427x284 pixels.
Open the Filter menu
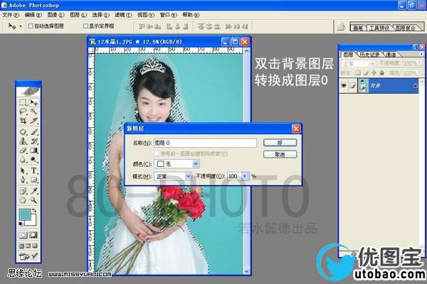pyautogui.click(x=123, y=15)
